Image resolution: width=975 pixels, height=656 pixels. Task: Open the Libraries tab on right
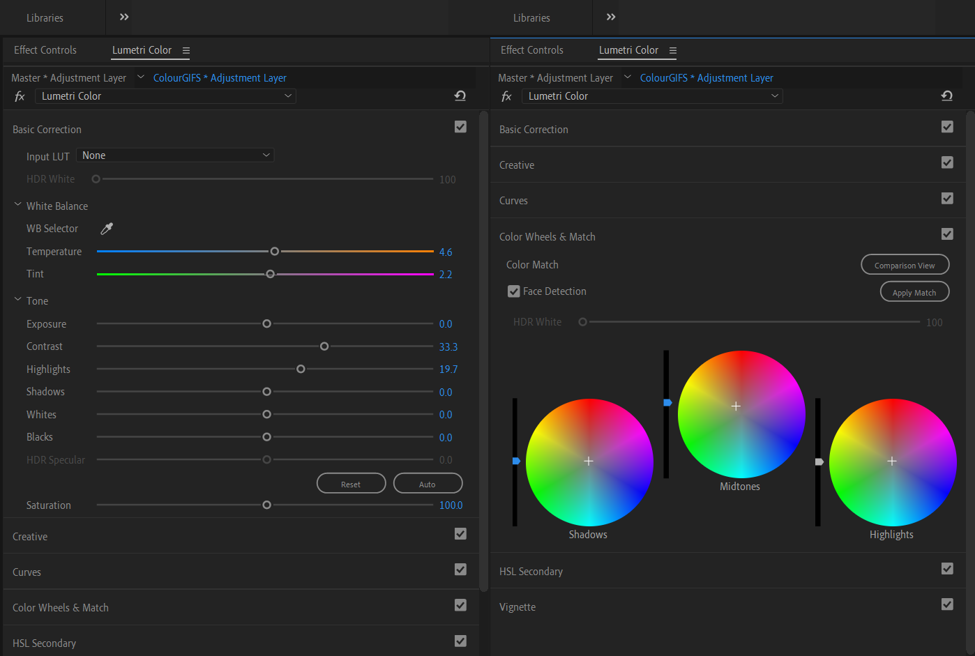[x=531, y=18]
